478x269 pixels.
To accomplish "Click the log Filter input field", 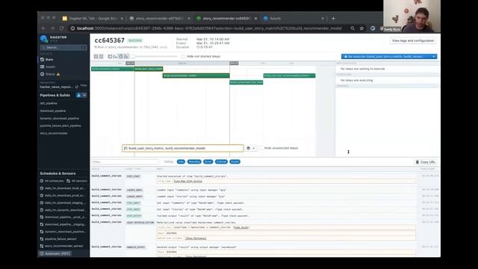I will [125, 161].
